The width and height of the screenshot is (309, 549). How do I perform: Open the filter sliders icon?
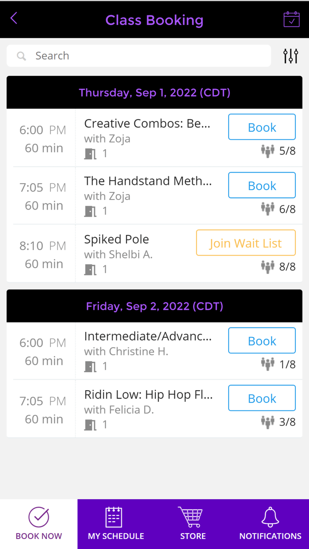coord(290,56)
